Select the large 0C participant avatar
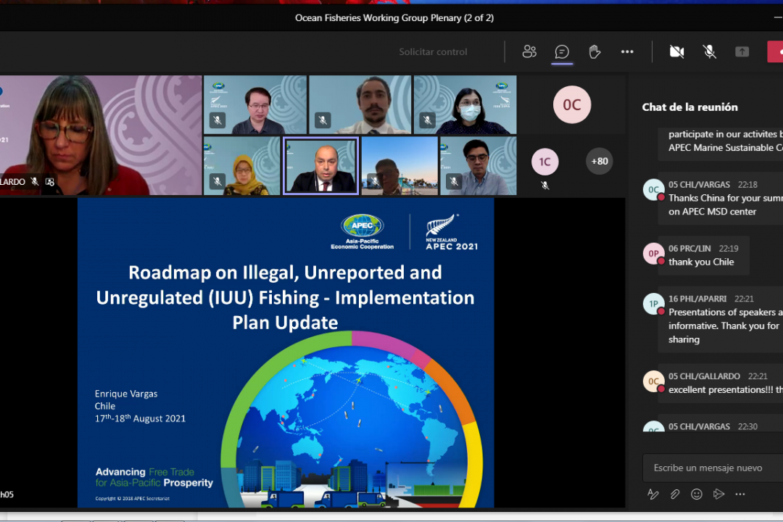Viewport: 783px width, 522px height. coord(572,105)
